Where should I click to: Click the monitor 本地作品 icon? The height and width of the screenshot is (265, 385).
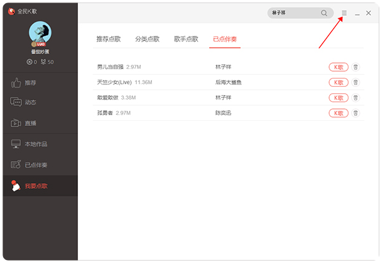(16, 144)
